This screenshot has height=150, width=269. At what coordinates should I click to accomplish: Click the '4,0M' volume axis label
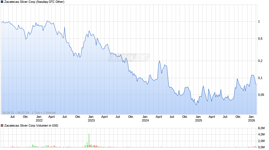261,135
